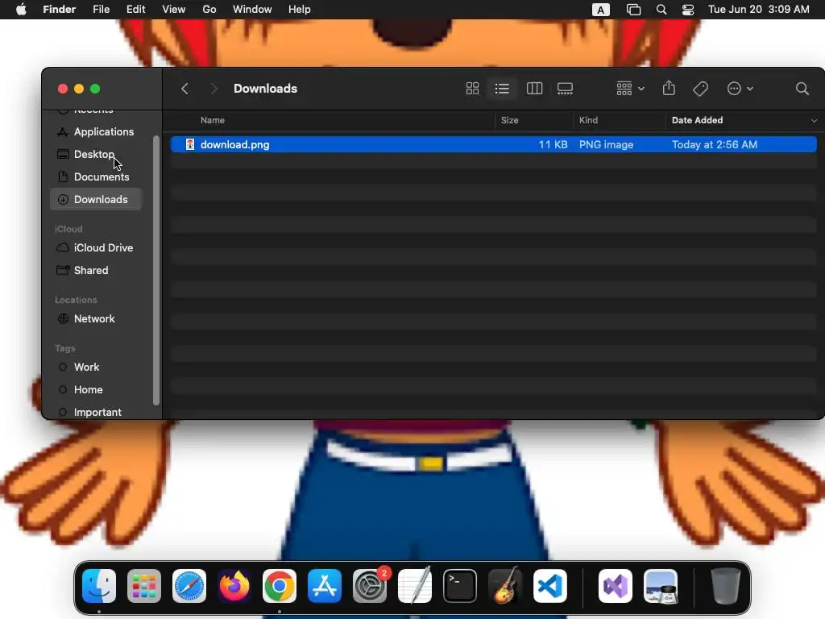Open App Store from the Dock
This screenshot has width=825, height=619.
325,585
